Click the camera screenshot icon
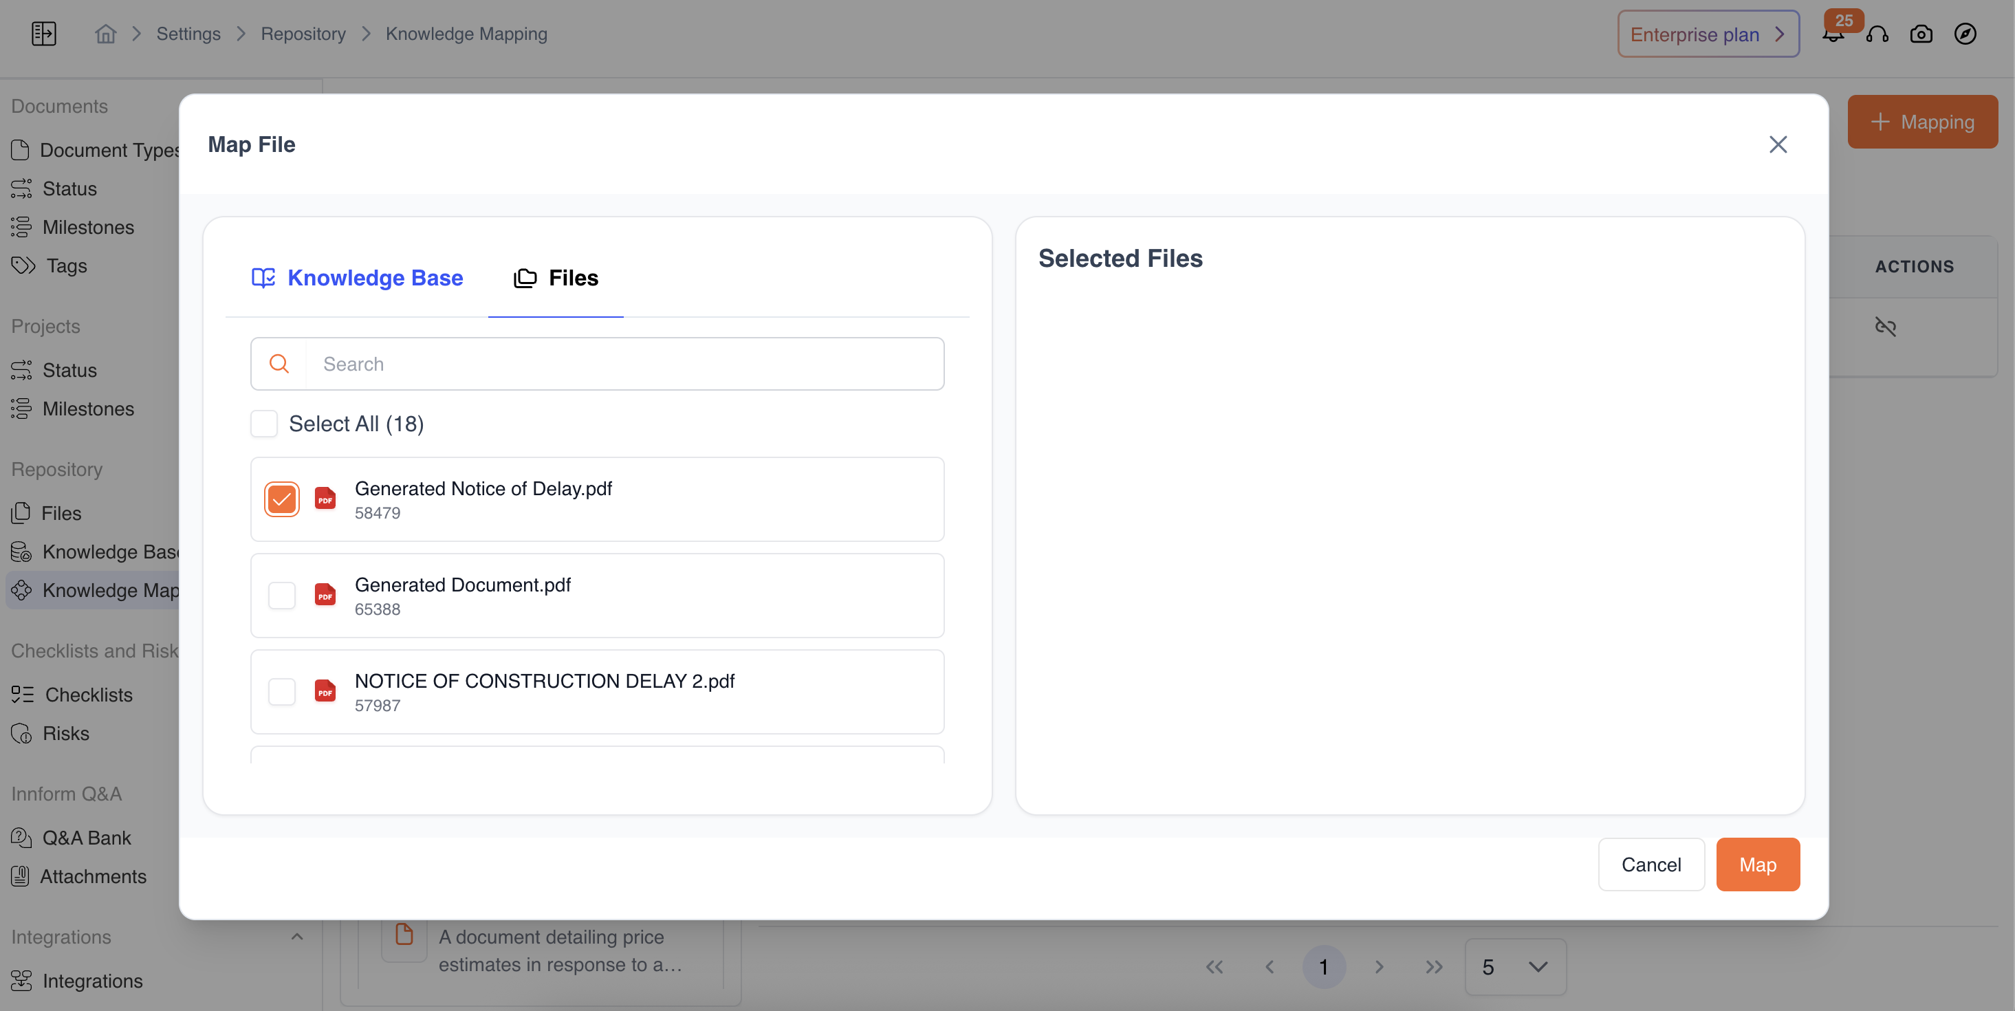Screen dimensions: 2015x1011 pyautogui.click(x=1921, y=34)
